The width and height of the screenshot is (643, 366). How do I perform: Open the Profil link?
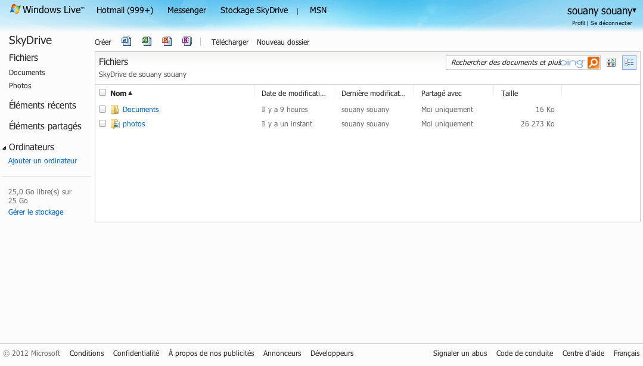pyautogui.click(x=578, y=23)
